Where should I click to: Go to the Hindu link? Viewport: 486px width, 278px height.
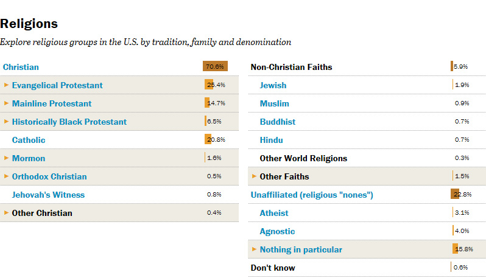click(x=271, y=140)
